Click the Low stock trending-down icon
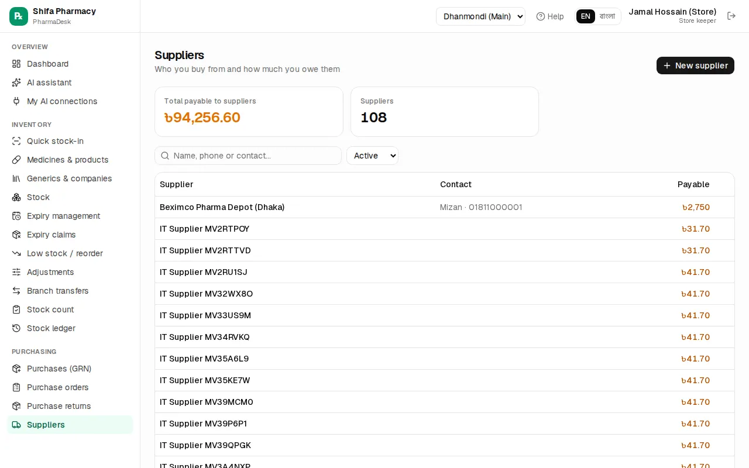 coord(16,253)
